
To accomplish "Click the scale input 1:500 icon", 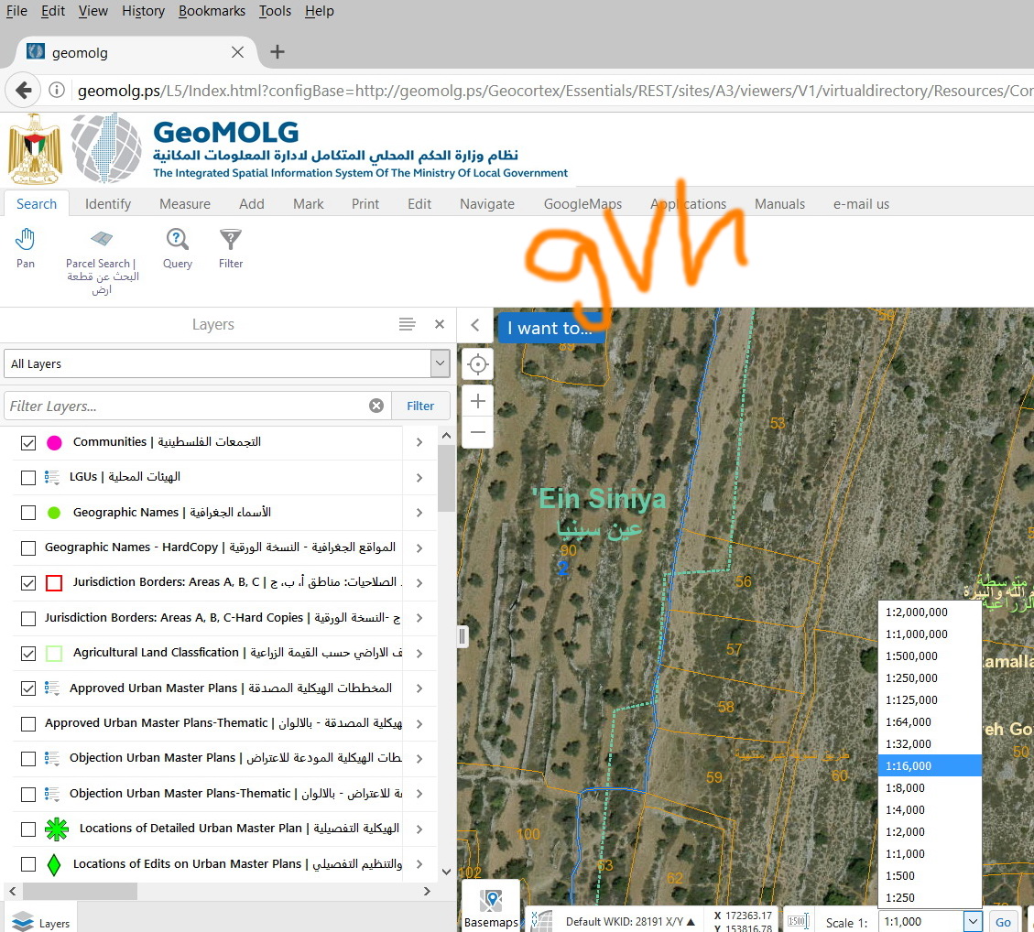I will pyautogui.click(x=798, y=921).
